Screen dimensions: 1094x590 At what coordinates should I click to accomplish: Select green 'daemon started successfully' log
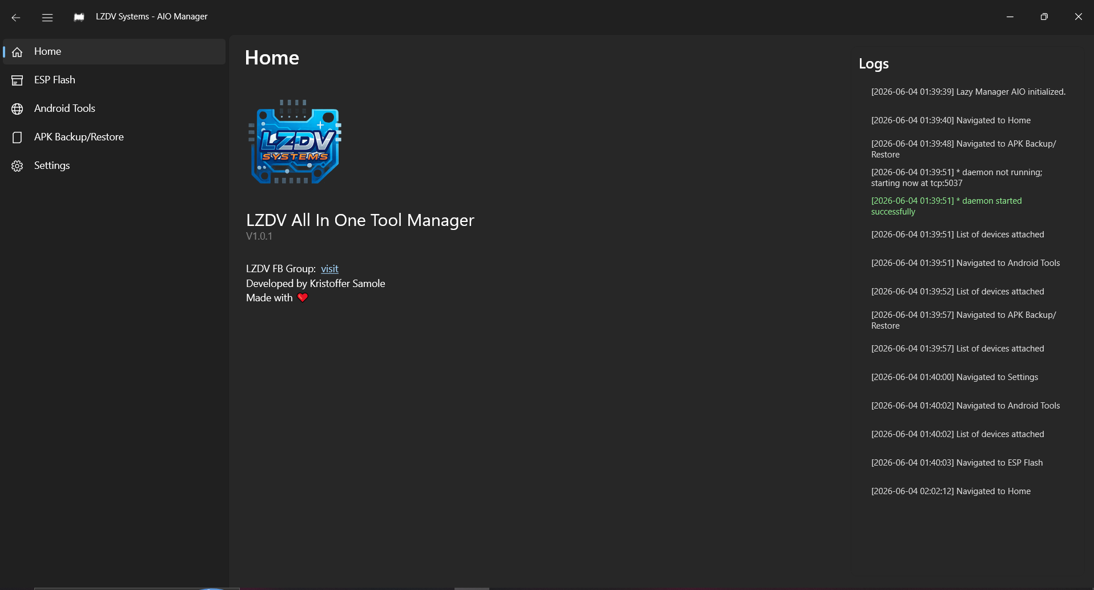pos(947,206)
